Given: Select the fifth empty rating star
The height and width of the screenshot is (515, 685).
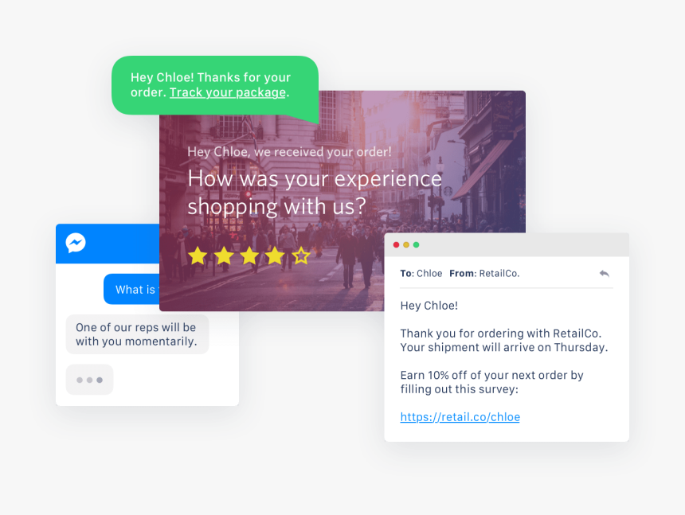Looking at the screenshot, I should (x=301, y=256).
